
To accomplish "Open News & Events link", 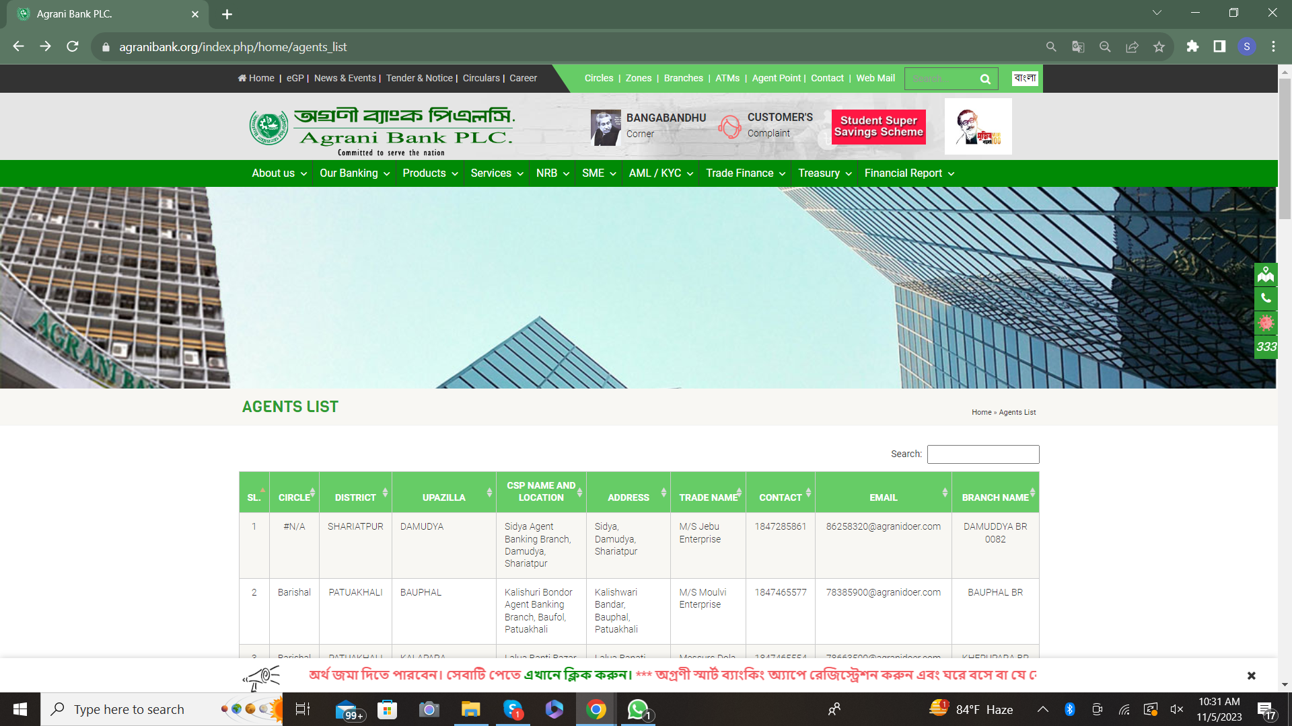I will click(345, 78).
